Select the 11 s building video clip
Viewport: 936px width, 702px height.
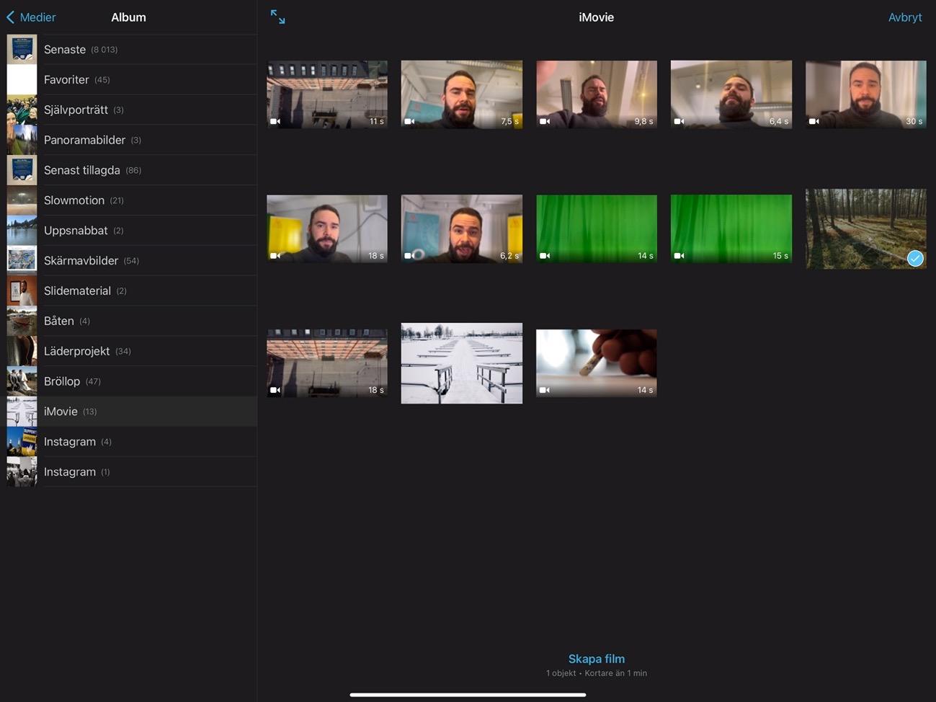[x=327, y=94]
